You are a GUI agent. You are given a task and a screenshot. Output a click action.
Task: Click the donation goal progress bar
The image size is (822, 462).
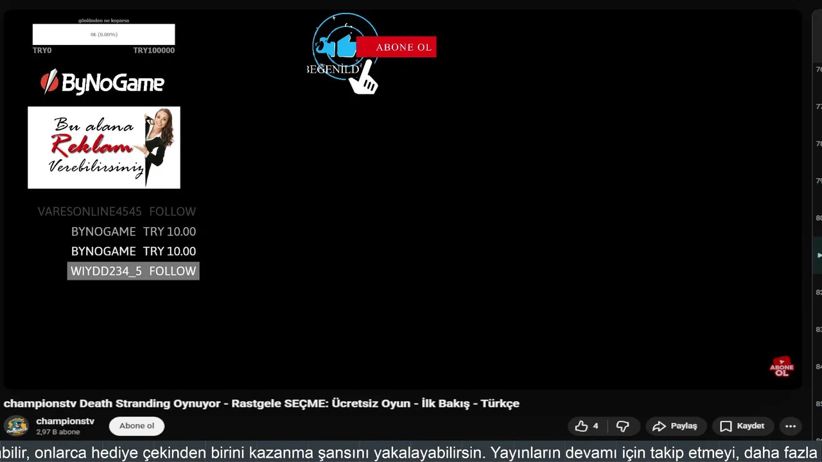click(x=103, y=34)
